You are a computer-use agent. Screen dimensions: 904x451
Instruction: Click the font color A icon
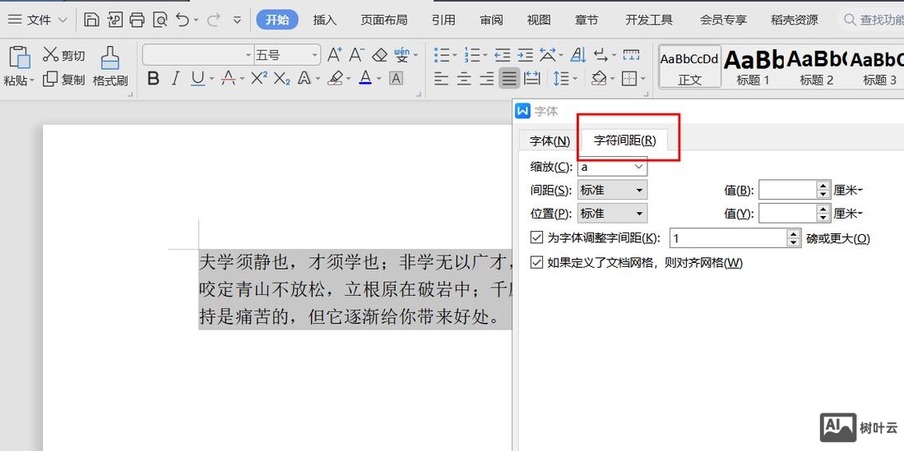pyautogui.click(x=365, y=78)
